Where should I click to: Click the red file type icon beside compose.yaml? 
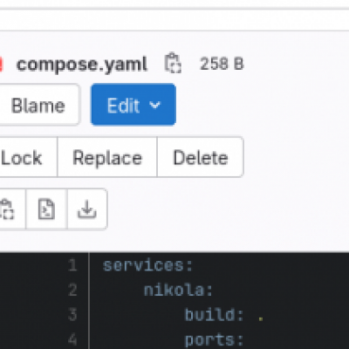[1, 65]
